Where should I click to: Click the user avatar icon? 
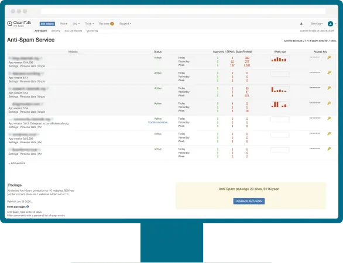click(x=330, y=23)
